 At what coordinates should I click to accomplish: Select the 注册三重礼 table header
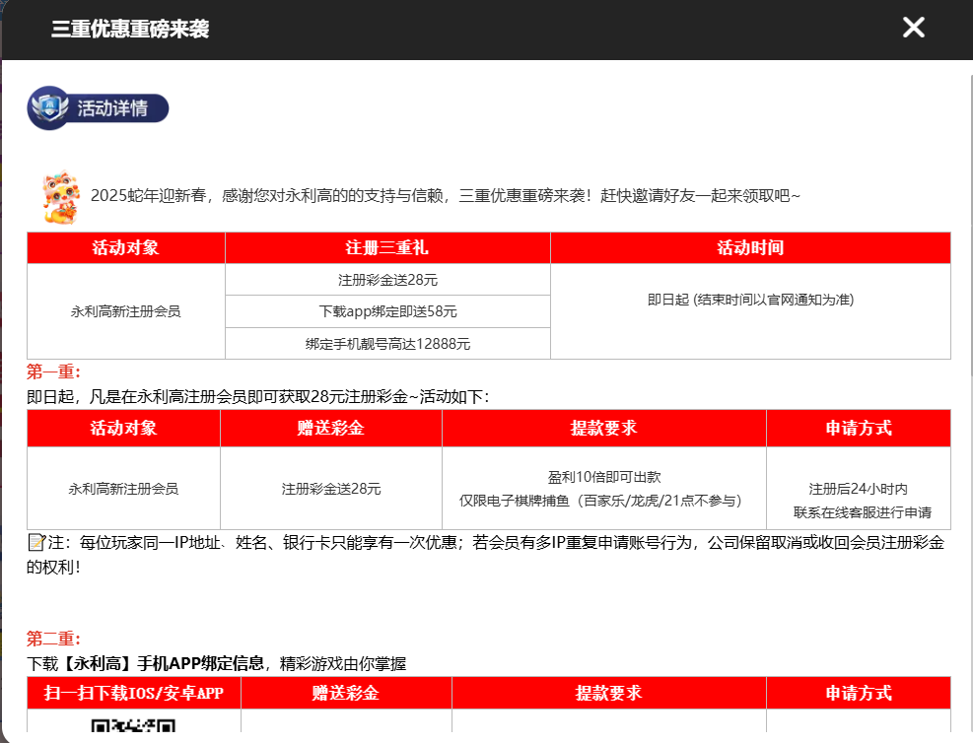coord(387,248)
